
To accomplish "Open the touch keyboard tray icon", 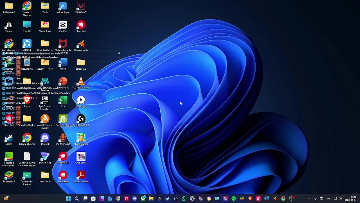I will click(321, 199).
